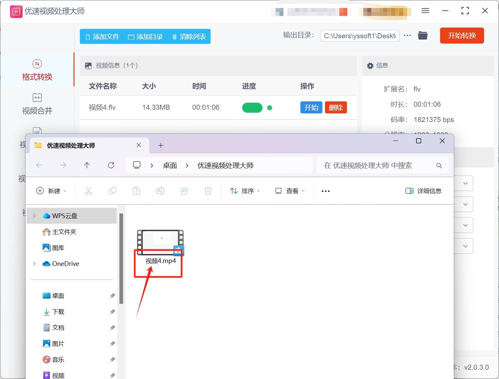This screenshot has width=499, height=379.
Task: Edit the output directory path field
Action: pos(360,36)
